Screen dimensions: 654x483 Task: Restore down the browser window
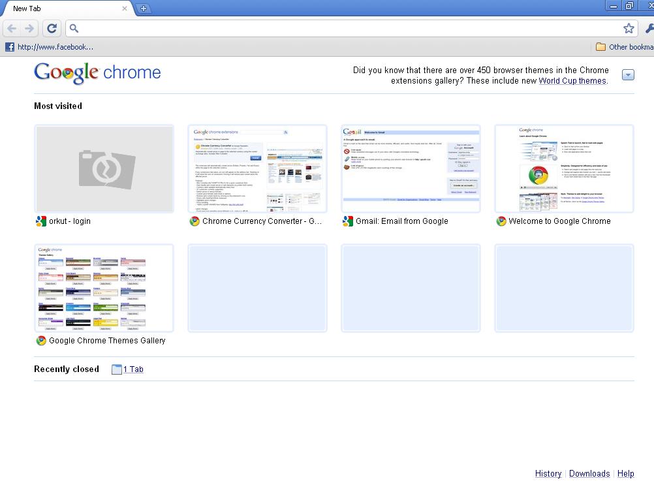pyautogui.click(x=629, y=6)
